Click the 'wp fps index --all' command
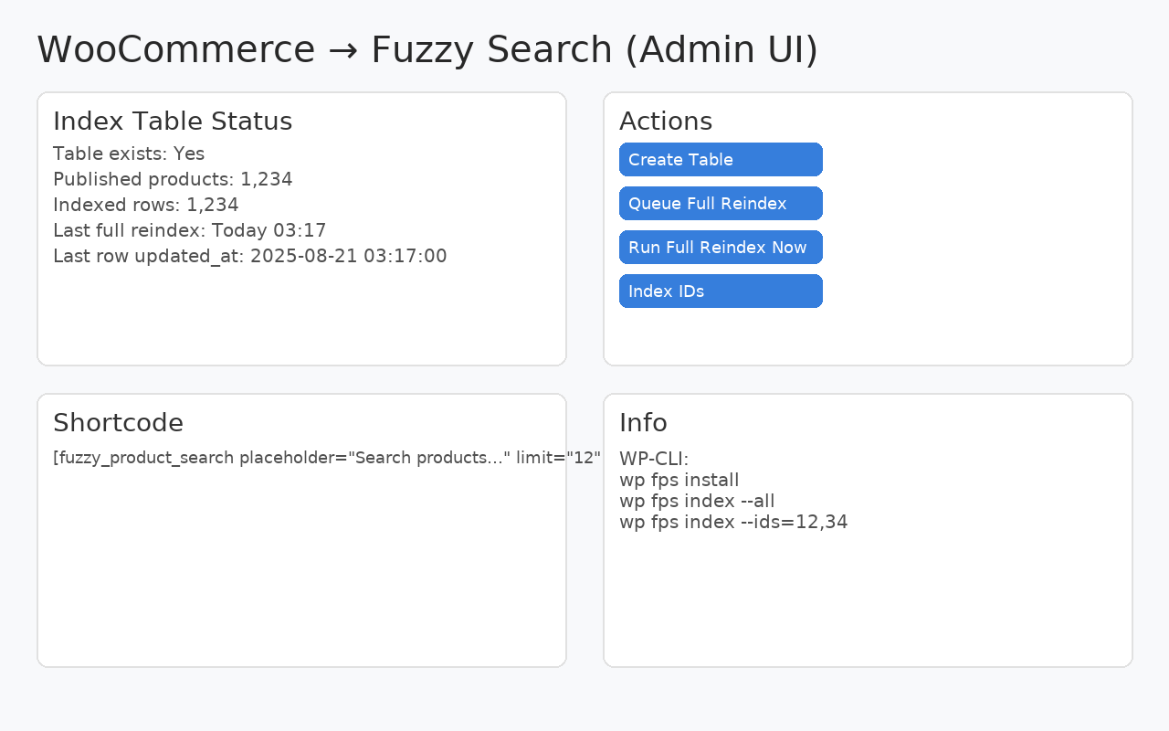The width and height of the screenshot is (1169, 731). point(697,501)
